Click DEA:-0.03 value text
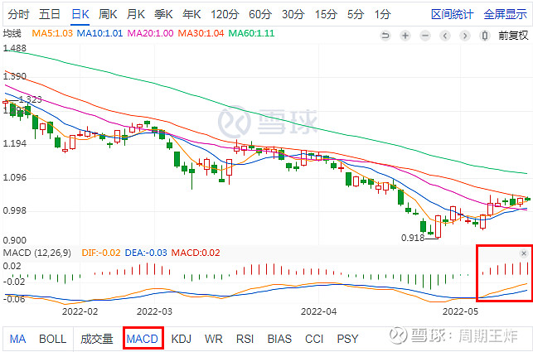The image size is (533, 352). point(146,253)
